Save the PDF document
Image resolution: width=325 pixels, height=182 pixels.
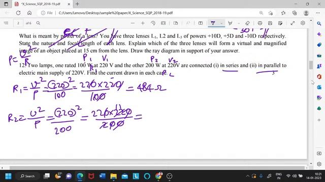point(270,23)
